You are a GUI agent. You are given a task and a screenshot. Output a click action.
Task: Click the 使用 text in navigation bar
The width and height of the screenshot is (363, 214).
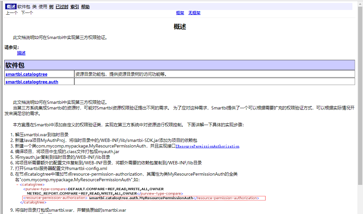tap(43, 7)
